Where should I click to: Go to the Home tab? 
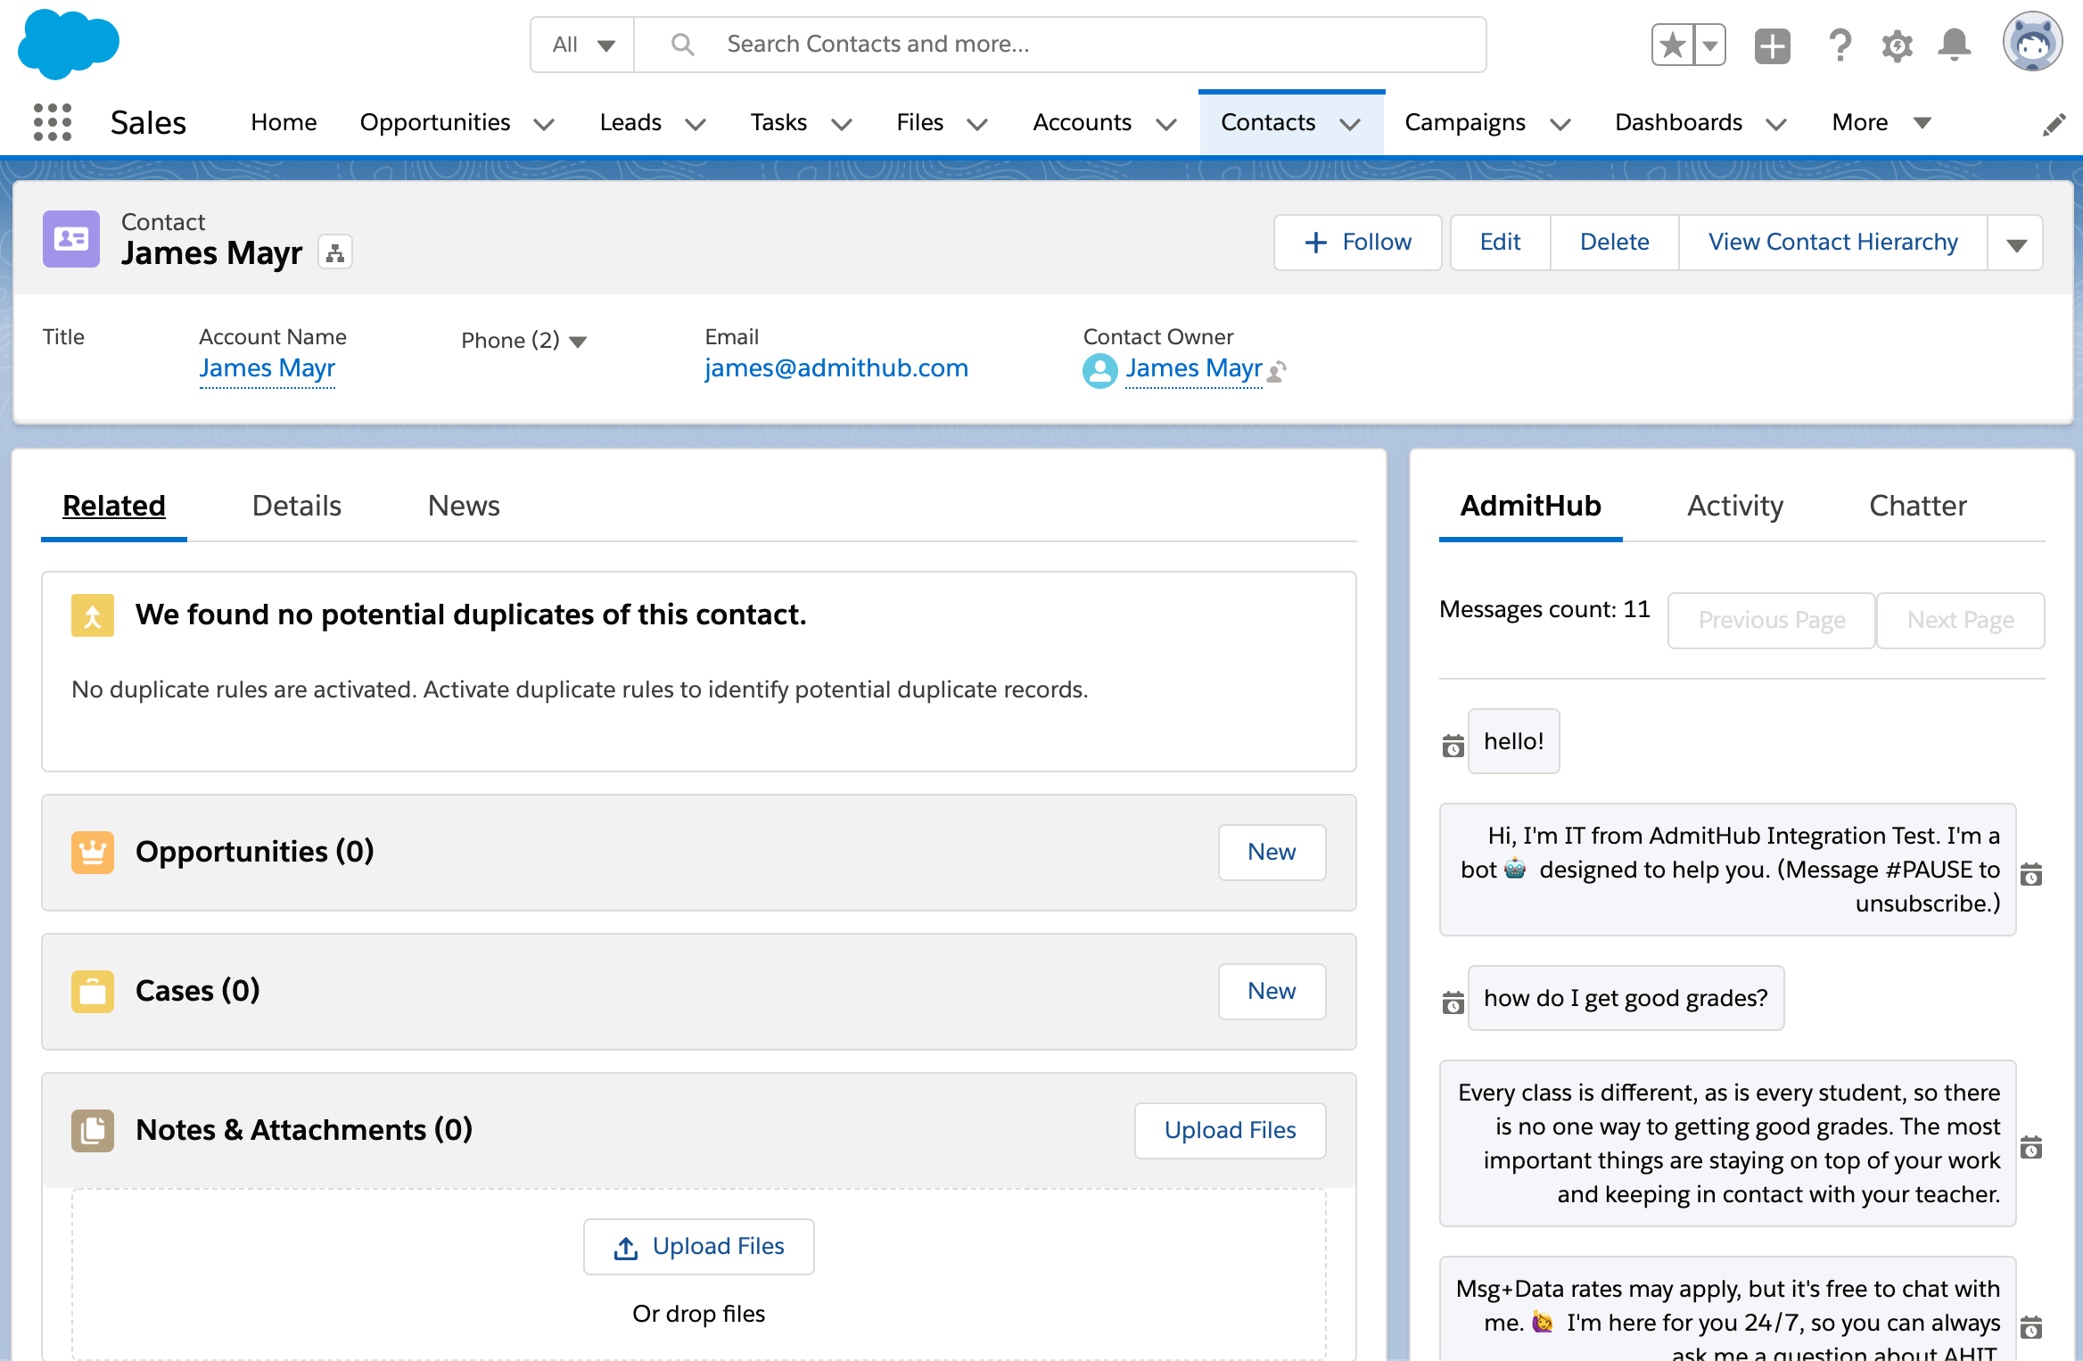coord(284,122)
